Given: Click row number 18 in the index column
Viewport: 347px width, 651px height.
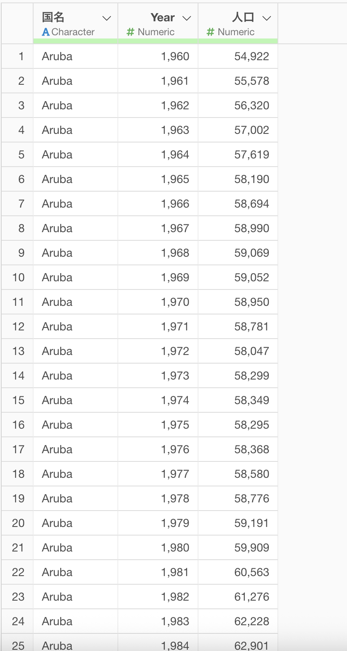Looking at the screenshot, I should pyautogui.click(x=18, y=474).
